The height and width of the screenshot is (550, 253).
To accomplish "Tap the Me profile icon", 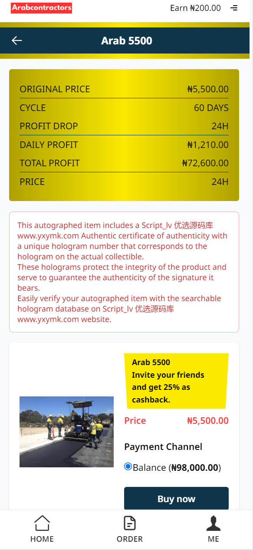I will tap(214, 523).
